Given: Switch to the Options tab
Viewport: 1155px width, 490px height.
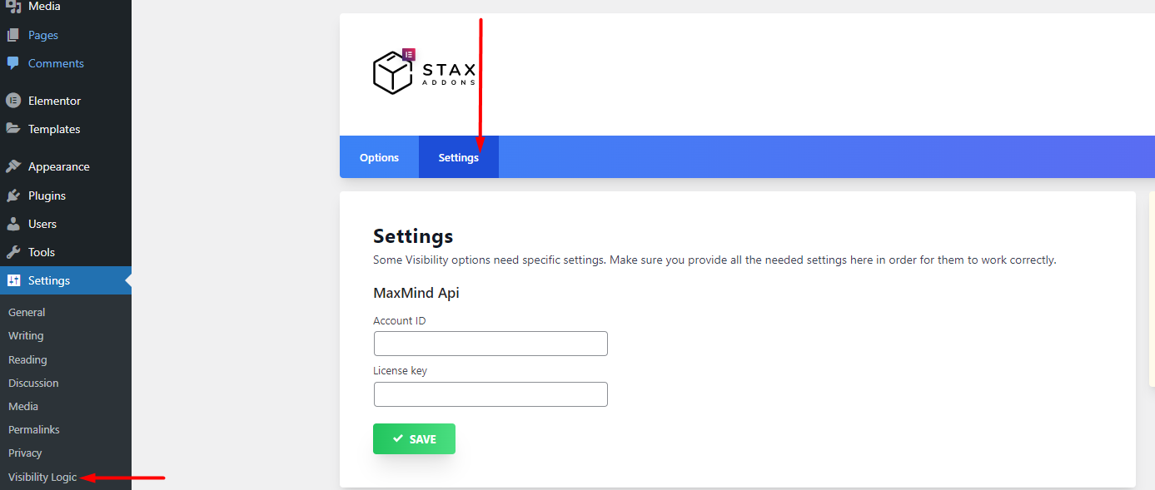Looking at the screenshot, I should point(379,156).
